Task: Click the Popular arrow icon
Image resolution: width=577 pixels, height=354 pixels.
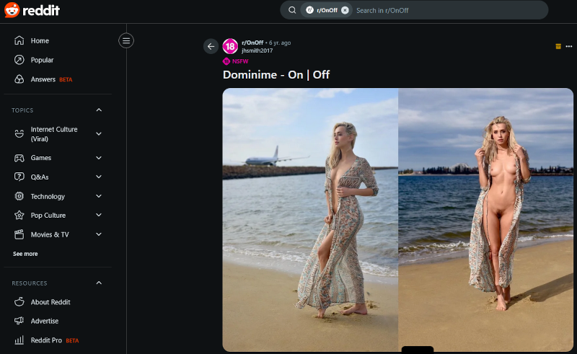Action: click(19, 60)
